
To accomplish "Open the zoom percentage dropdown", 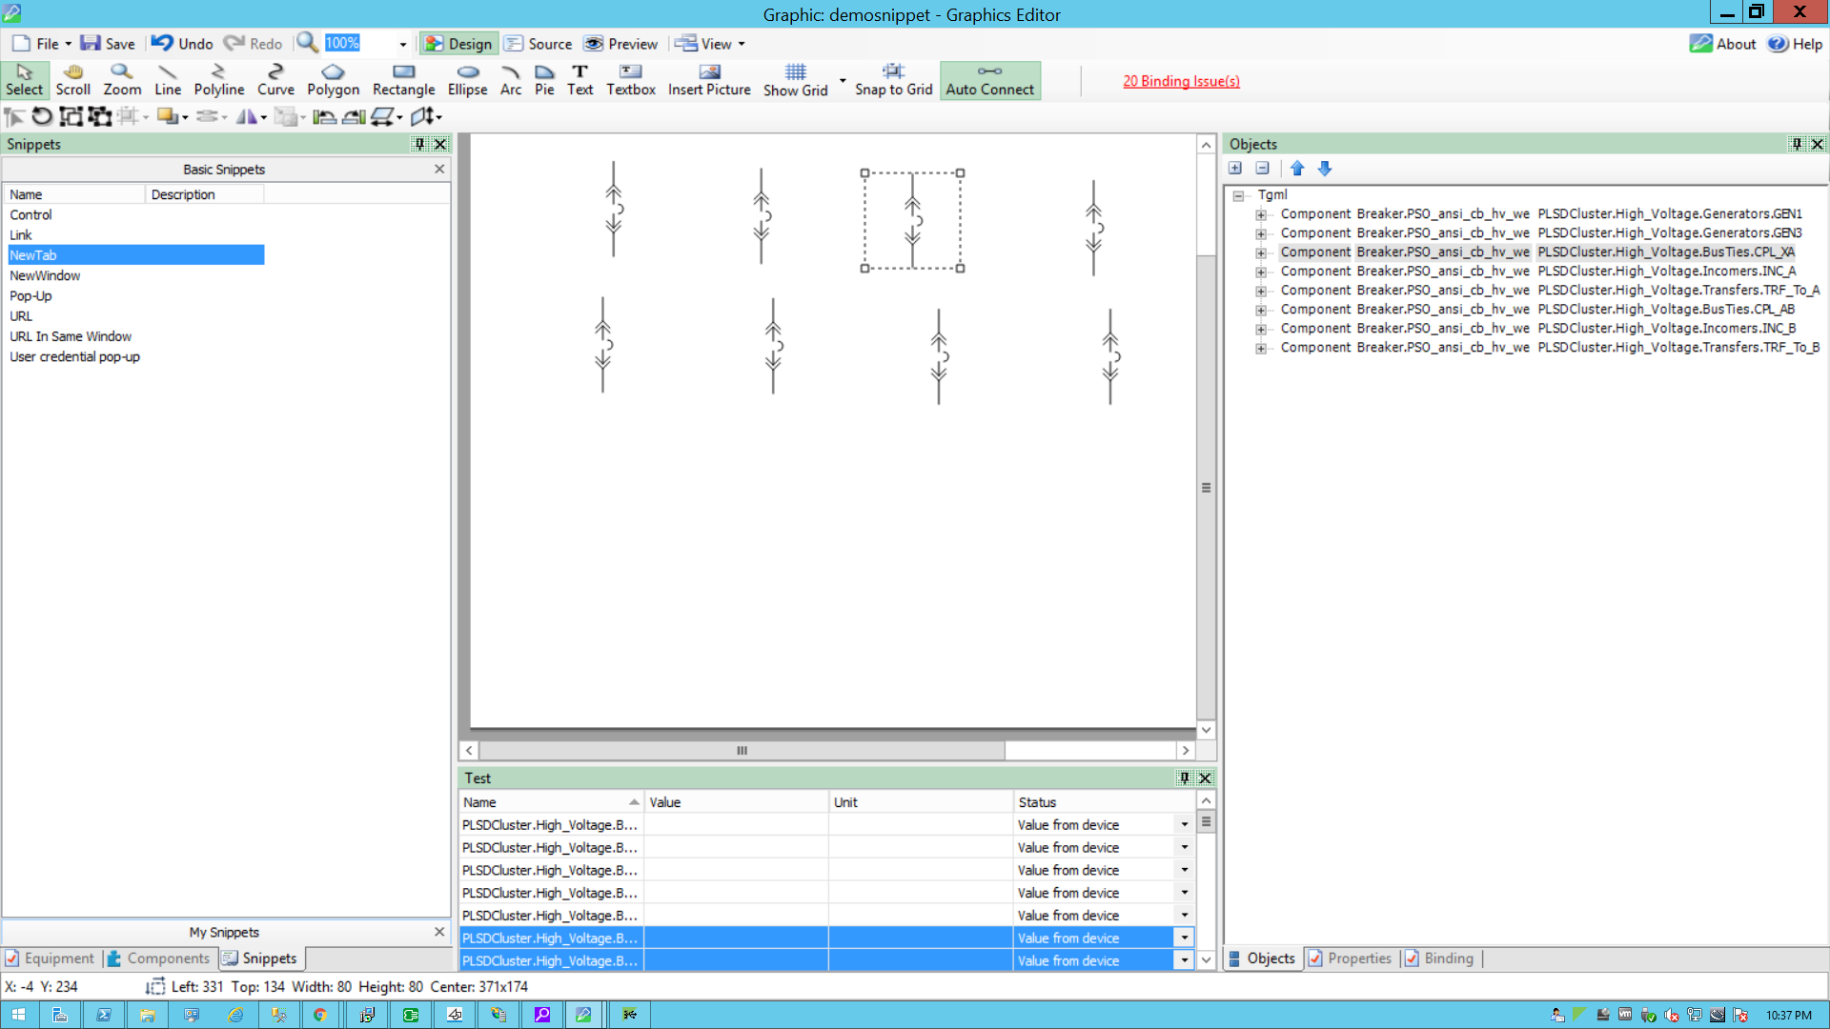I will tap(401, 44).
